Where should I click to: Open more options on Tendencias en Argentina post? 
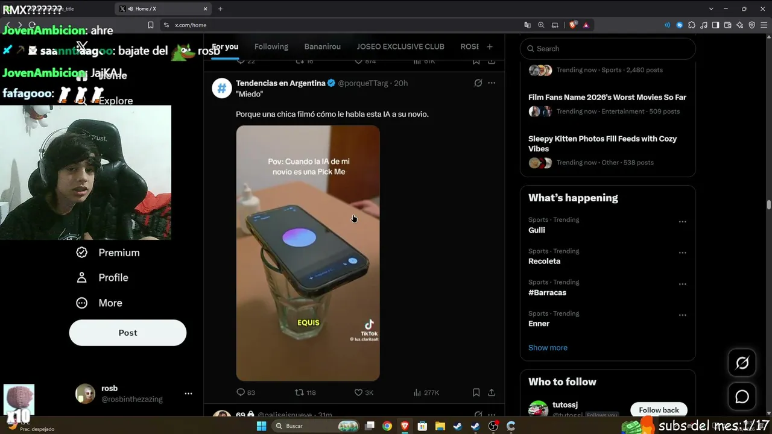pyautogui.click(x=492, y=83)
